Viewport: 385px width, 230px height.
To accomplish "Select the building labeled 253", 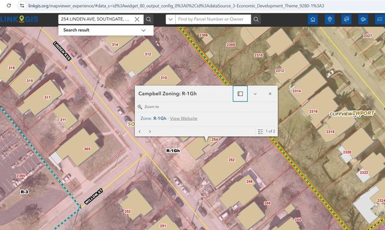I will (135, 204).
